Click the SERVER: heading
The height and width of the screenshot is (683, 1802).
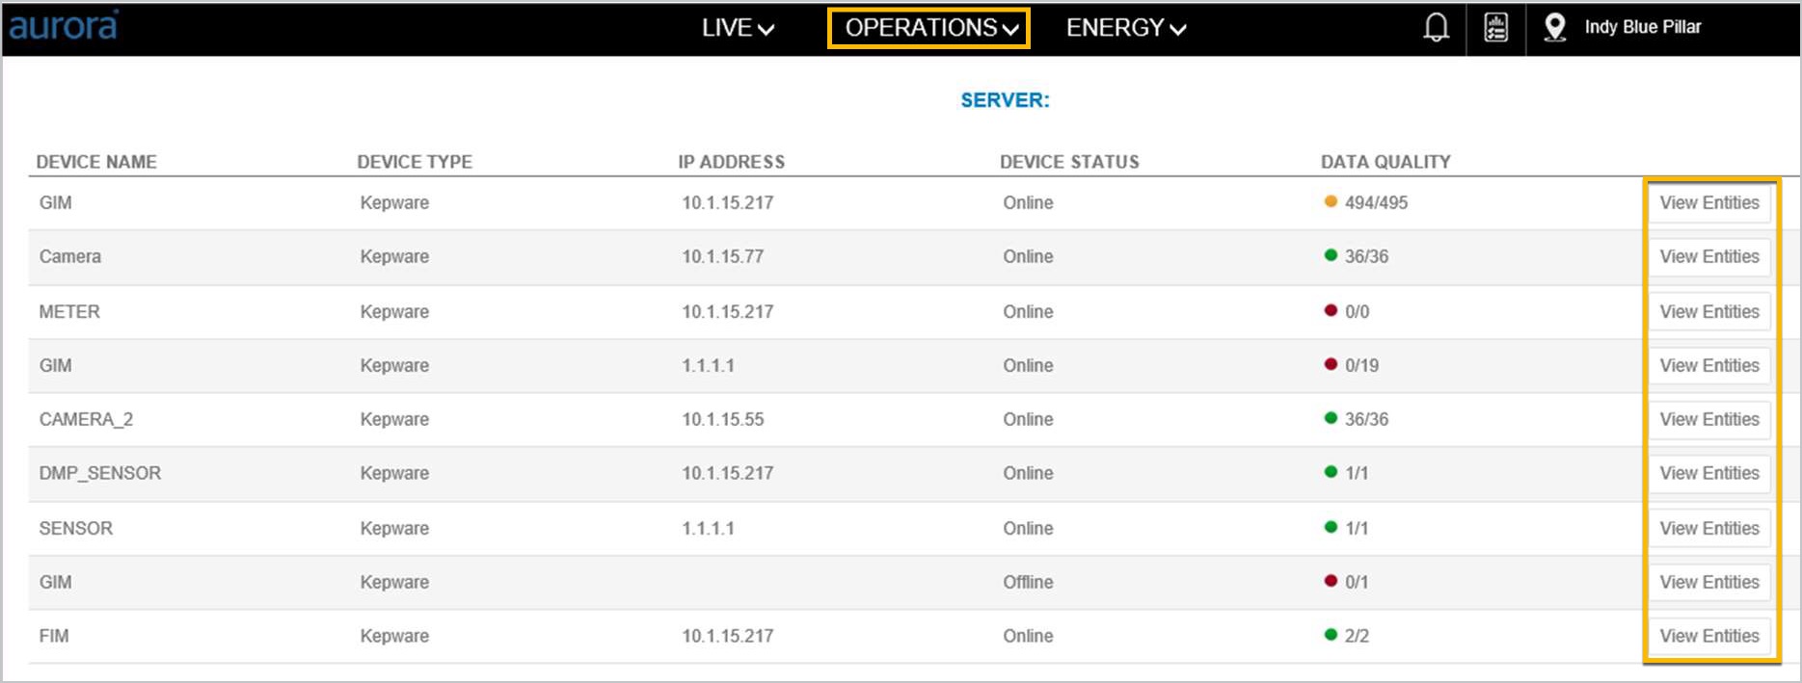pos(1005,100)
